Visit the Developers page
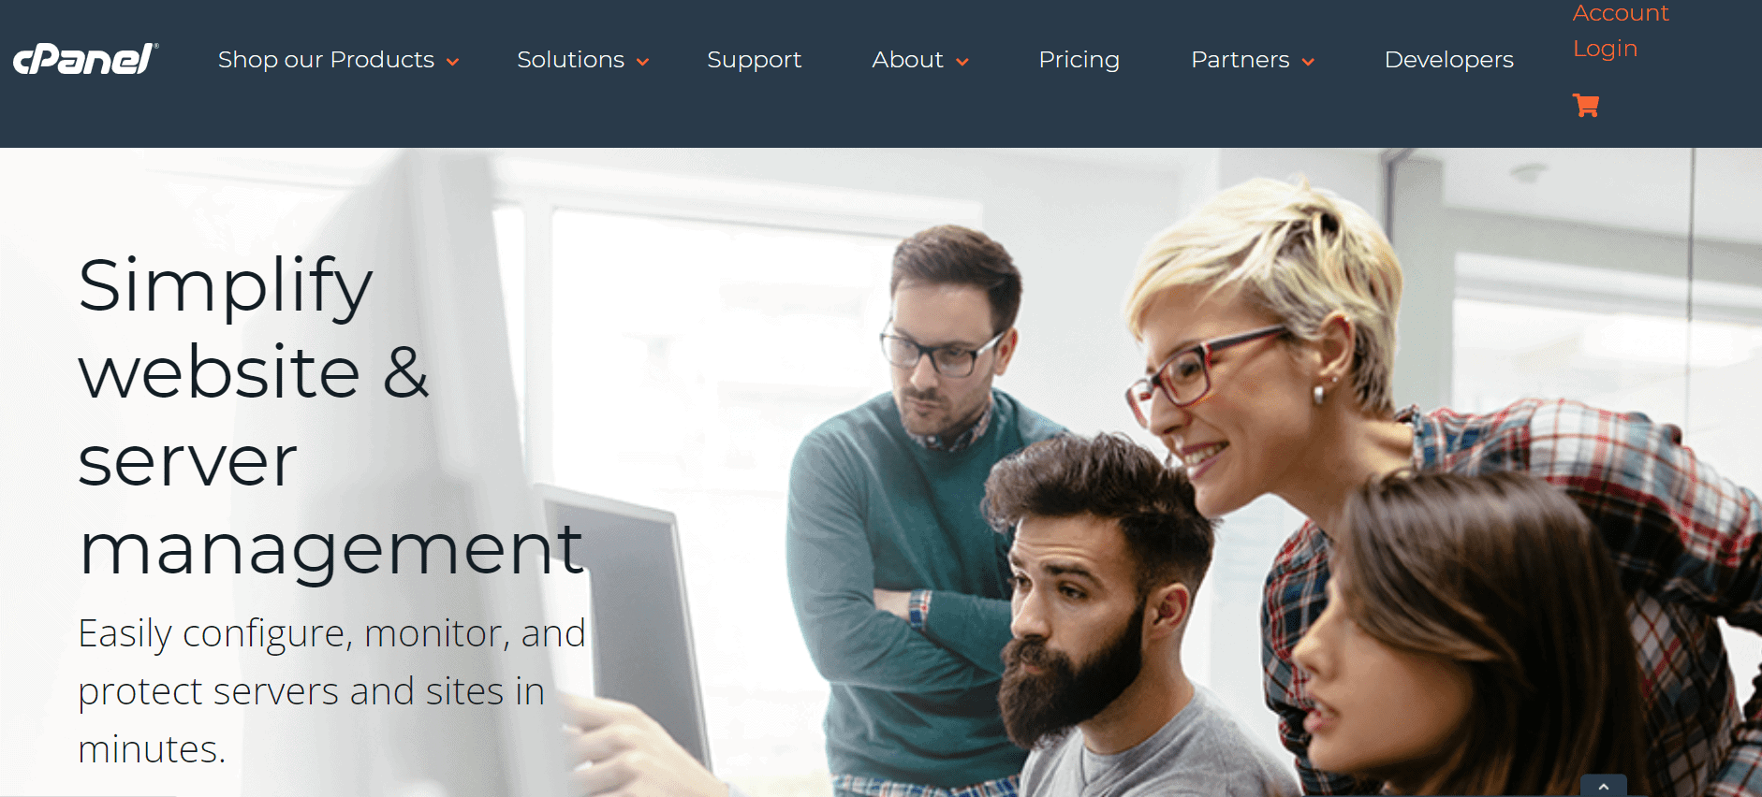Viewport: 1762px width, 797px height. pos(1448,60)
